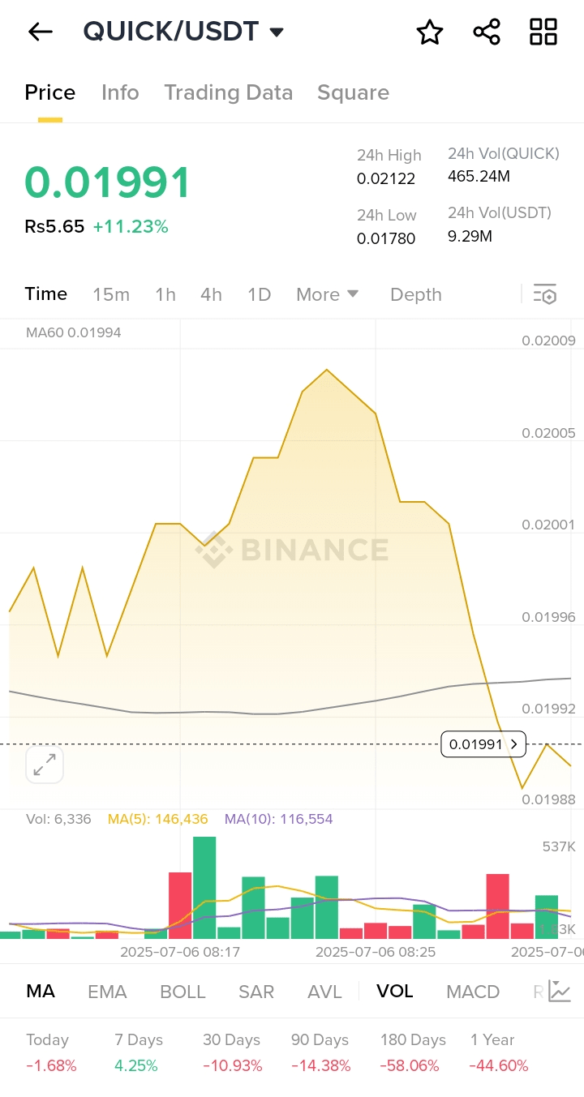Show the Depth chart
The image size is (584, 1097).
click(415, 294)
